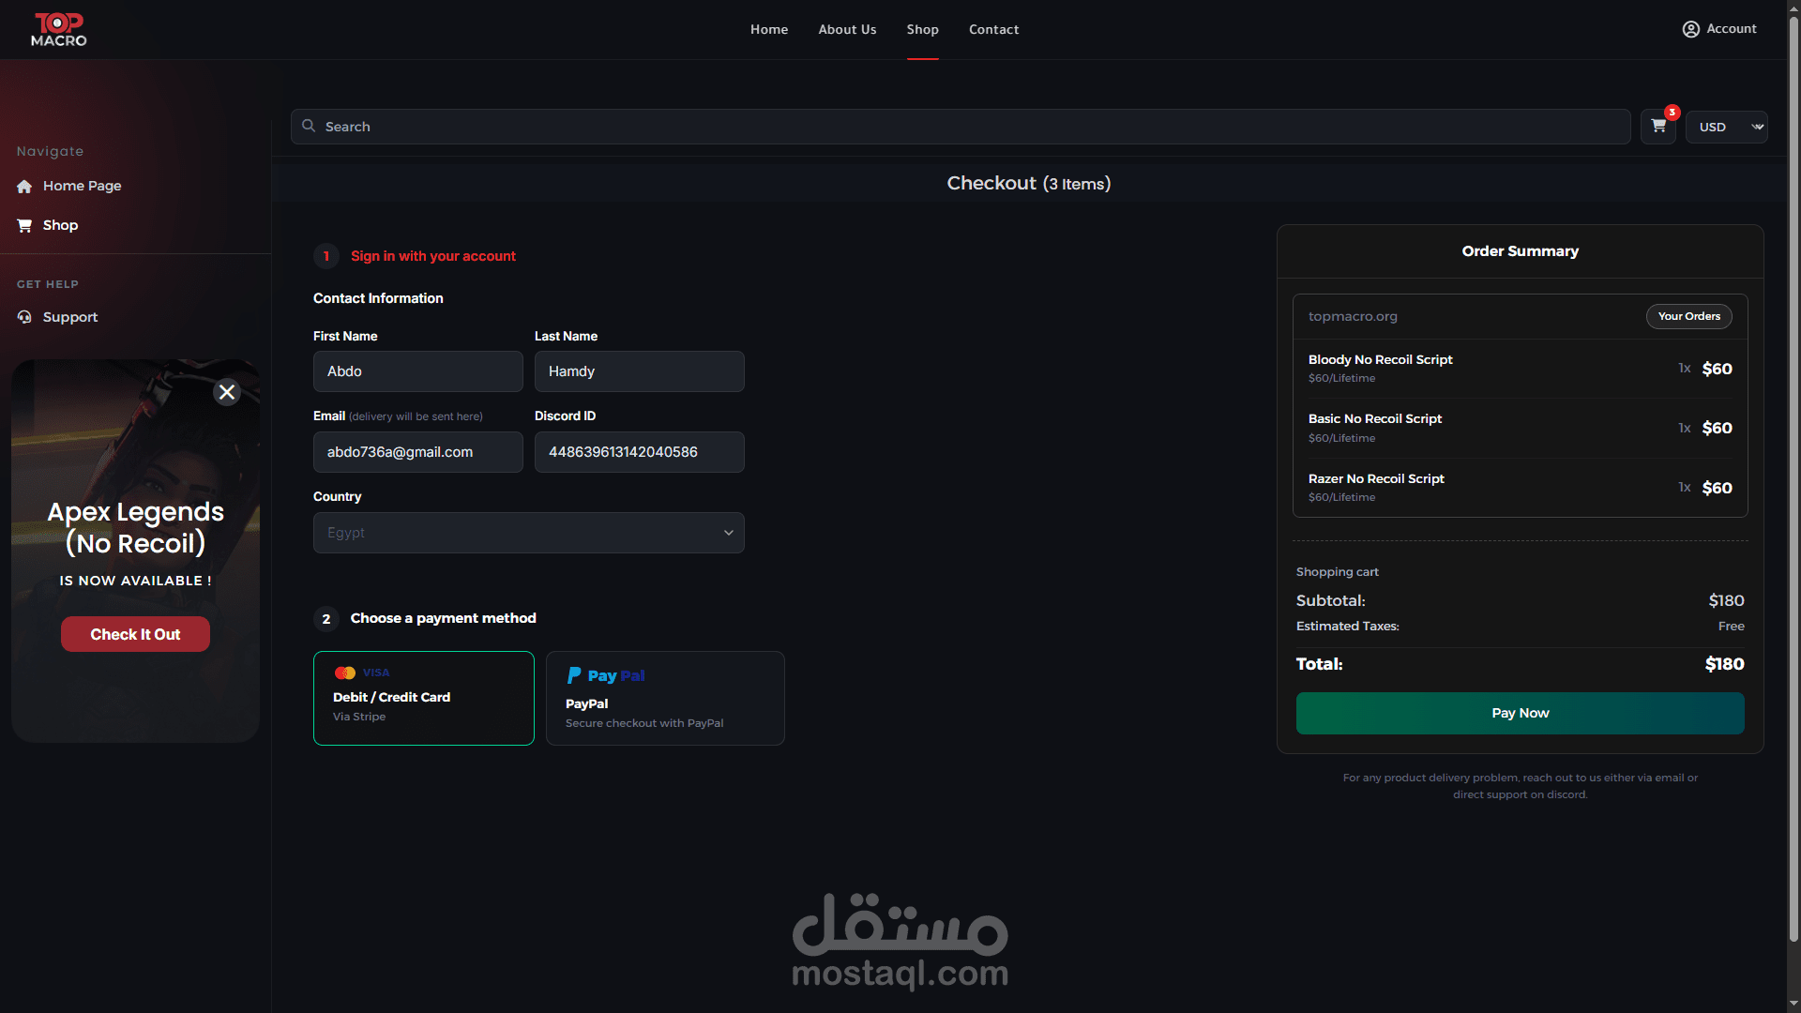Click the Search input field
1801x1013 pixels.
961,127
